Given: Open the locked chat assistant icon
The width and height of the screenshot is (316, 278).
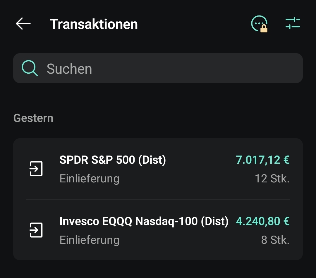Looking at the screenshot, I should pos(259,23).
